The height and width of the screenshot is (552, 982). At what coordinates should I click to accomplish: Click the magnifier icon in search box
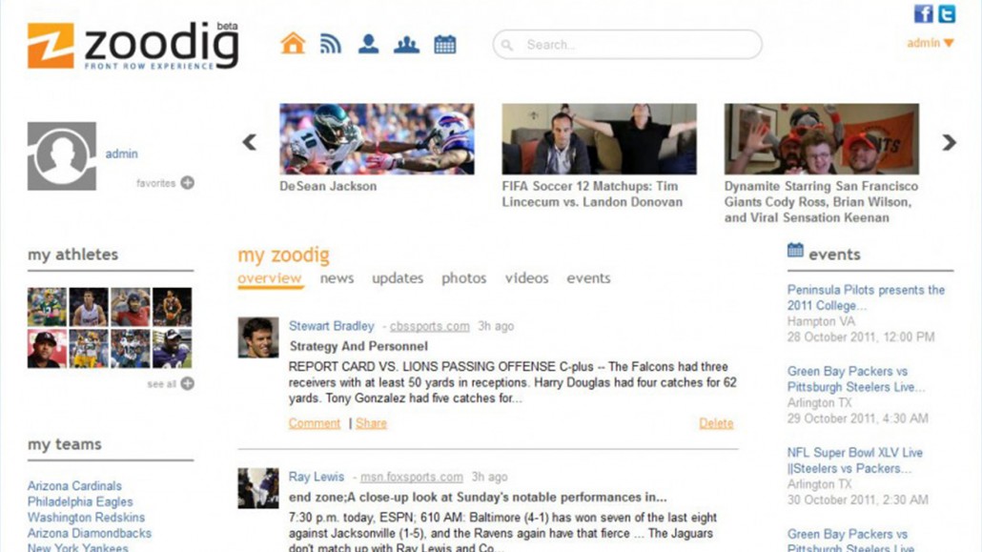coord(507,45)
